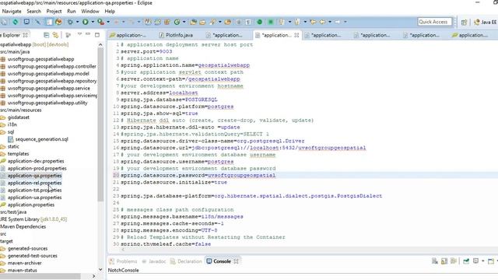Click the Open Console icon in Console toolbar
The height and width of the screenshot is (280, 498).
coord(491,261)
